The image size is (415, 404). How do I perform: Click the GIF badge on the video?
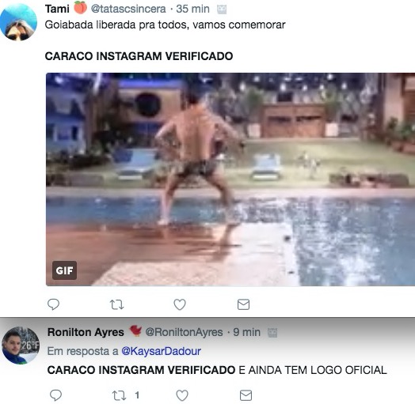point(65,270)
